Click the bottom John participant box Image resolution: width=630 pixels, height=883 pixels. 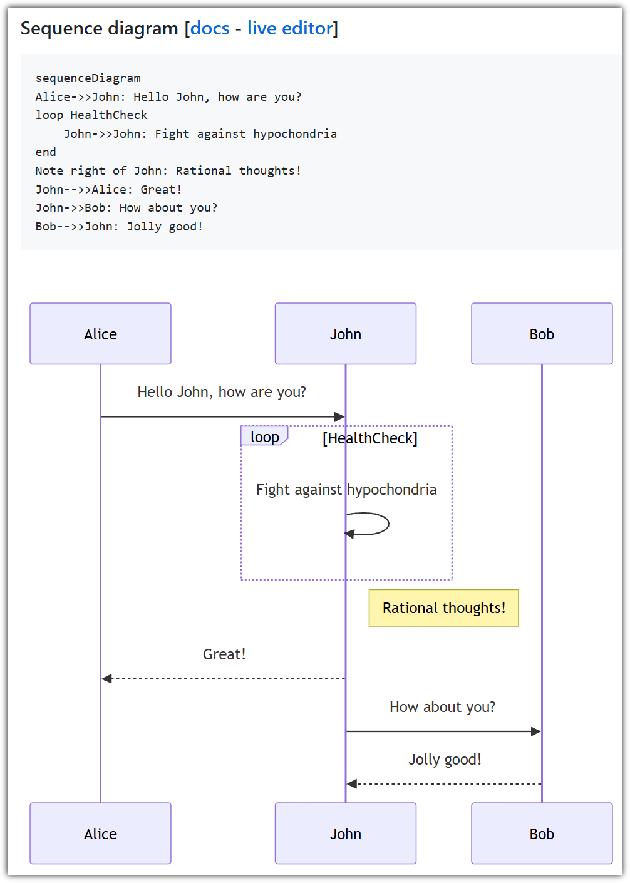[346, 834]
